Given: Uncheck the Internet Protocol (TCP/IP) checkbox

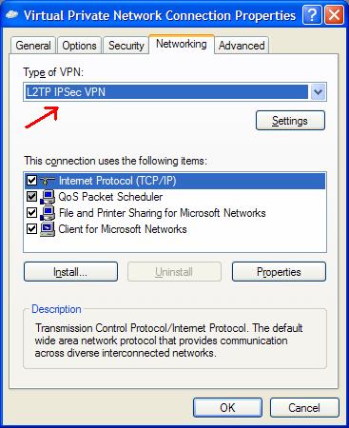Looking at the screenshot, I should [x=31, y=181].
